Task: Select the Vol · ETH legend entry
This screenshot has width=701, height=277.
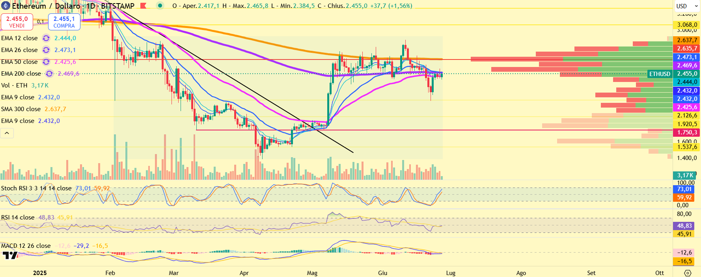Action: click(14, 86)
